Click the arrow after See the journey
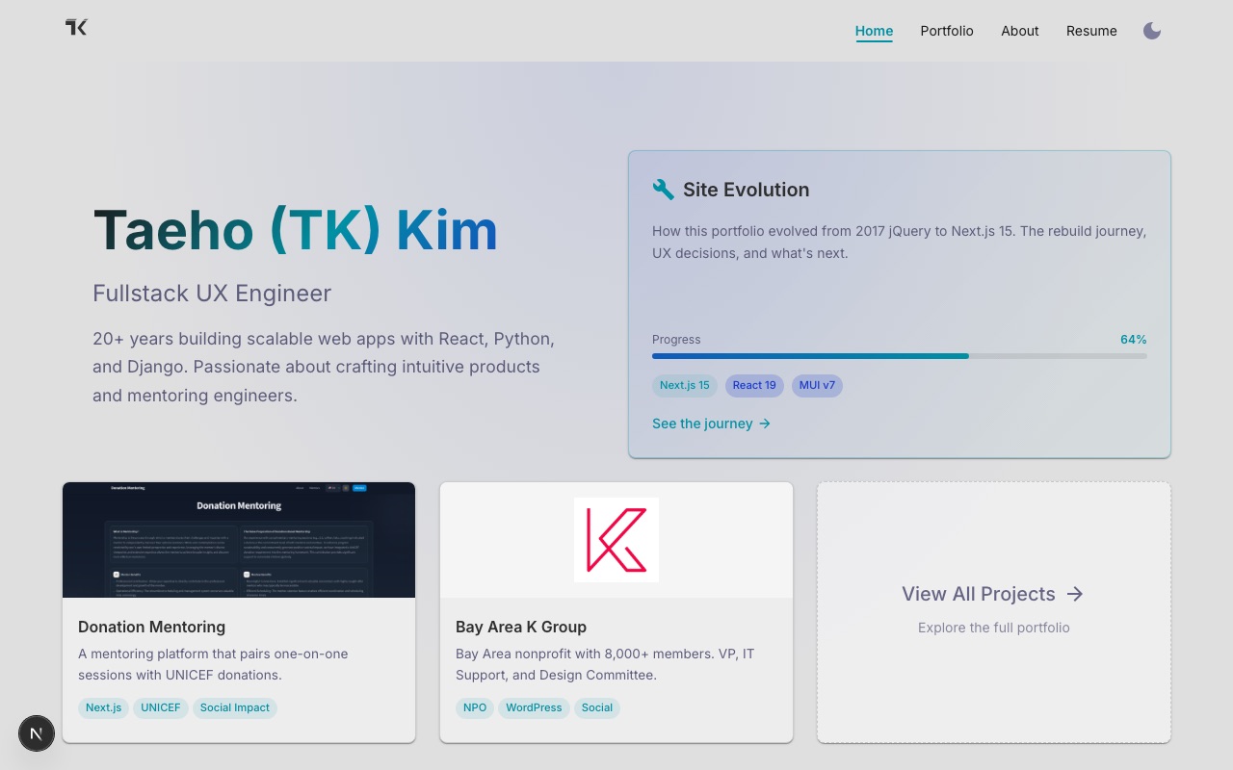Viewport: 1233px width, 770px height. (x=765, y=423)
